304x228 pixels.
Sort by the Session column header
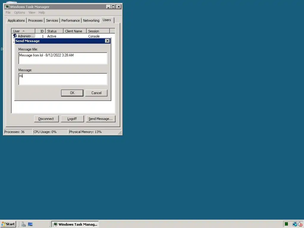click(x=98, y=31)
